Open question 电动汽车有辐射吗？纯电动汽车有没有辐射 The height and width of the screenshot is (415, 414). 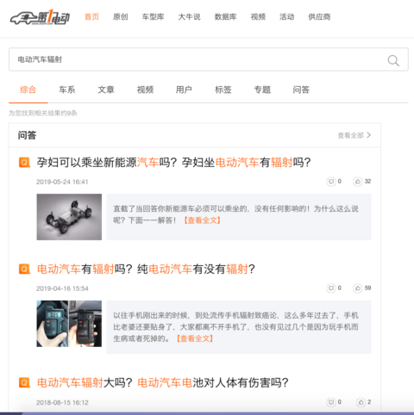(x=146, y=269)
